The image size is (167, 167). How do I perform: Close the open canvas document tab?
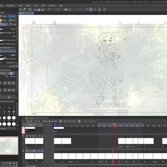pos(32,13)
